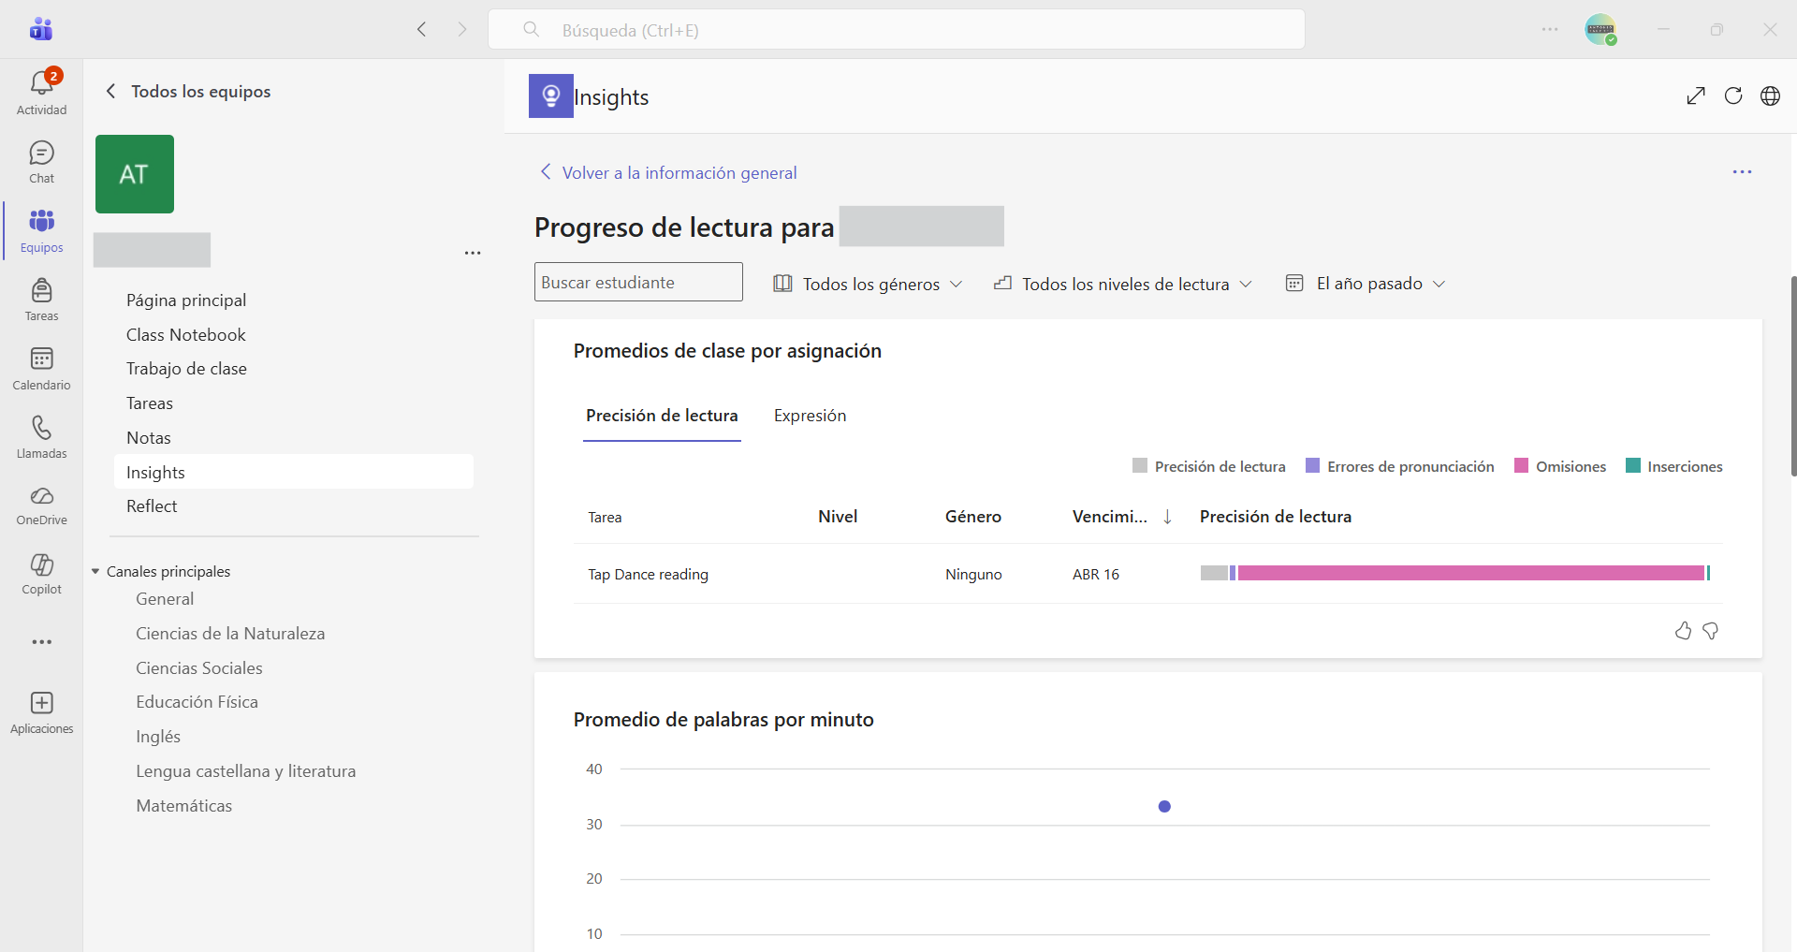Give thumbs down feedback on the chart
1797x952 pixels.
click(x=1711, y=631)
